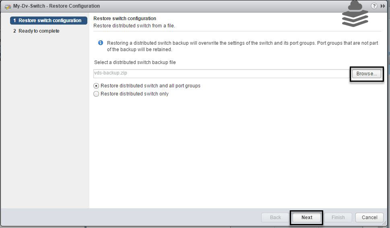390x228 pixels.
Task: Click the resize grip in dialog corner
Action: [384, 223]
